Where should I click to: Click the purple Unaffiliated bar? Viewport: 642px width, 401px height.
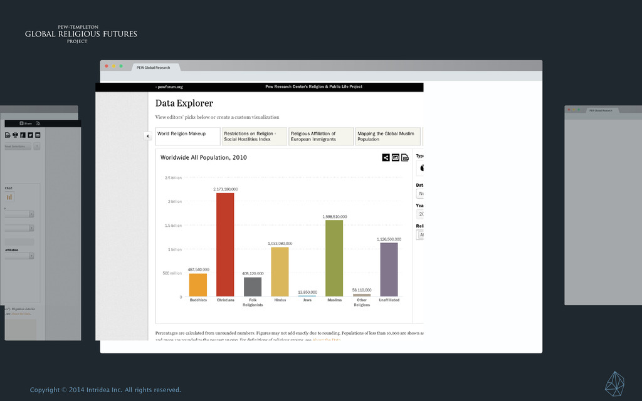point(389,269)
